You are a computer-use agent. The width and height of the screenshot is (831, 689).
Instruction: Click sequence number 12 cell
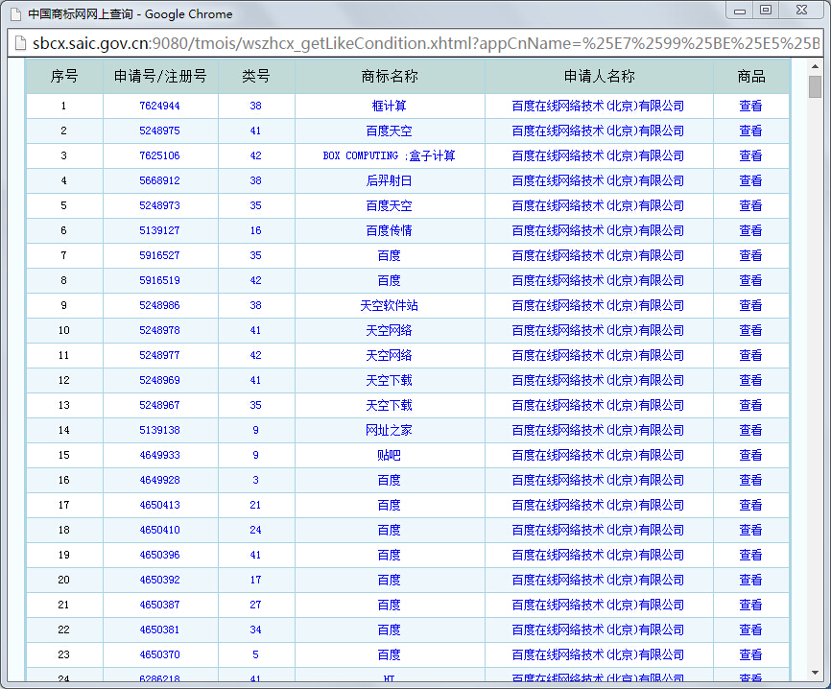[64, 380]
